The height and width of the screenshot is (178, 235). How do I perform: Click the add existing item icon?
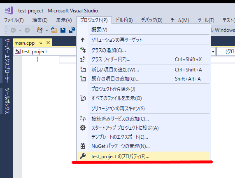(x=83, y=78)
